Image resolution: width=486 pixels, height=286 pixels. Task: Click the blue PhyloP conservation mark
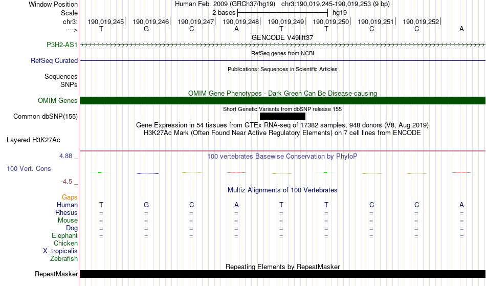[x=148, y=173]
